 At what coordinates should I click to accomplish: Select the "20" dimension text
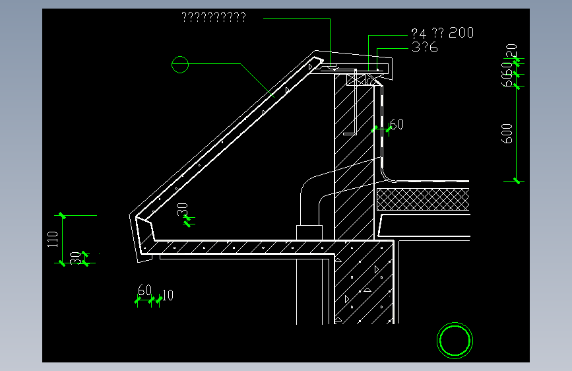tap(511, 50)
